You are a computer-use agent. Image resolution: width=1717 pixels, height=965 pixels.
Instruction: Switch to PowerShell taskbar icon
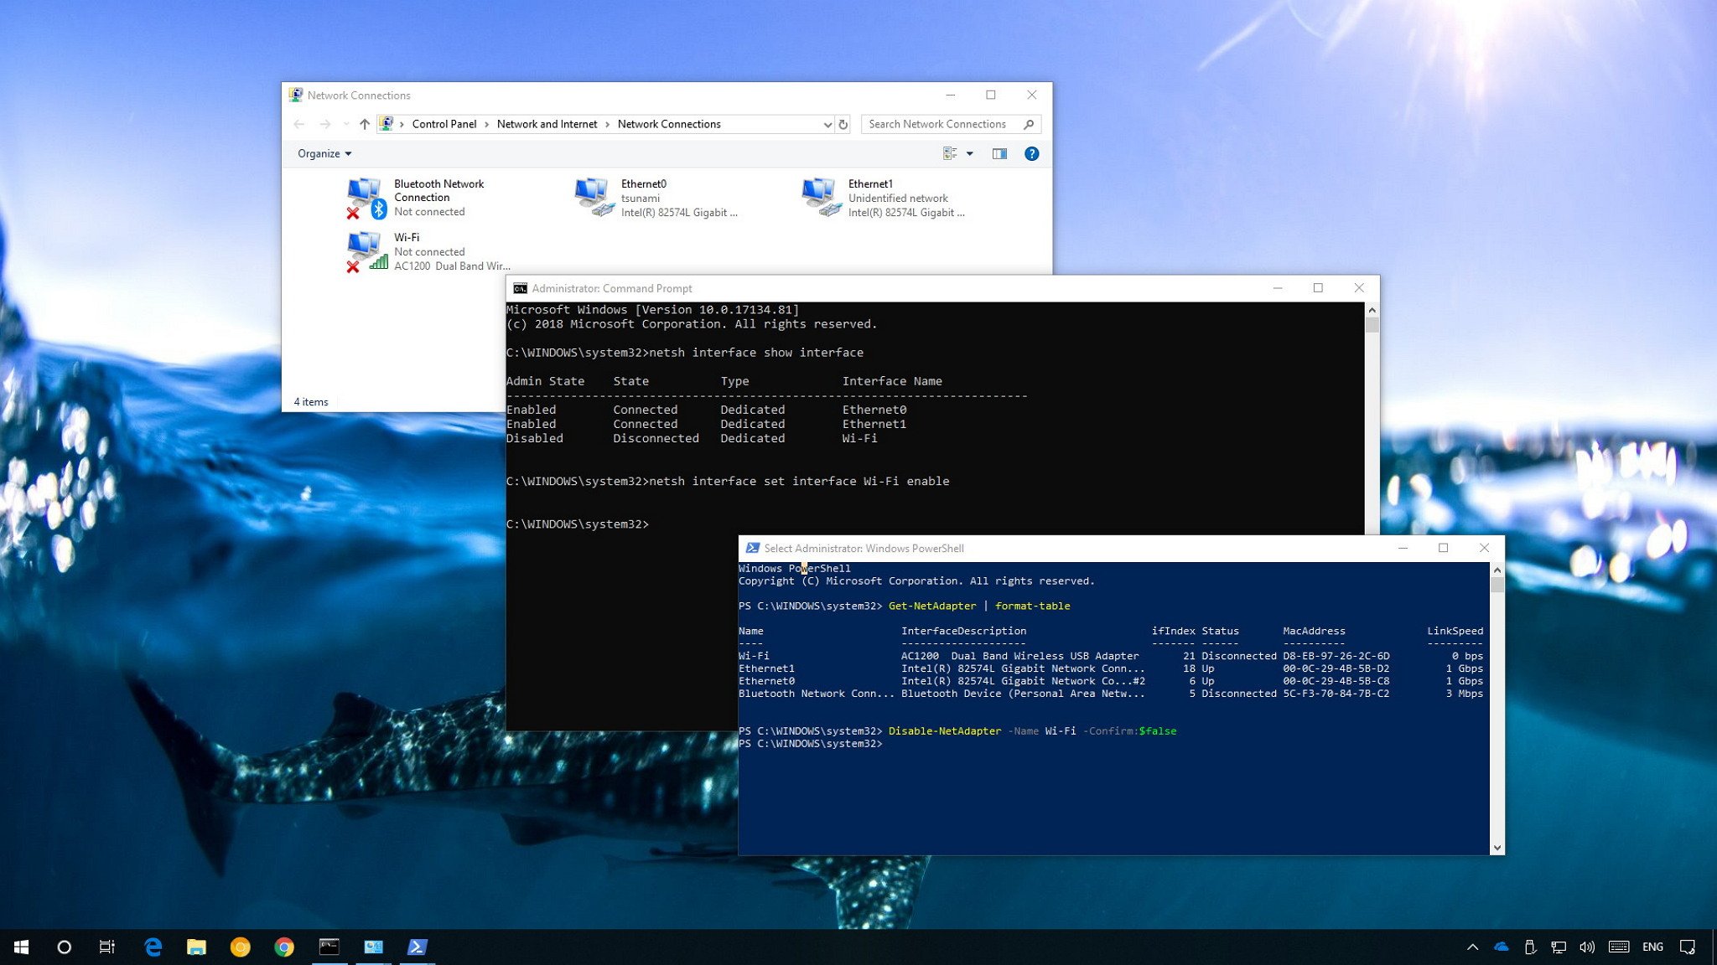pyautogui.click(x=417, y=947)
